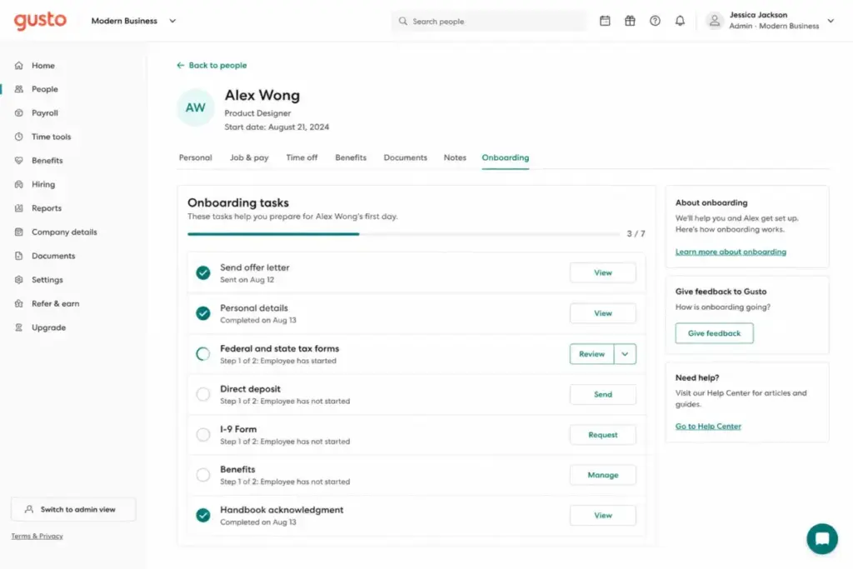Open the Review button dropdown arrow
Image resolution: width=853 pixels, height=569 pixels.
pos(625,354)
